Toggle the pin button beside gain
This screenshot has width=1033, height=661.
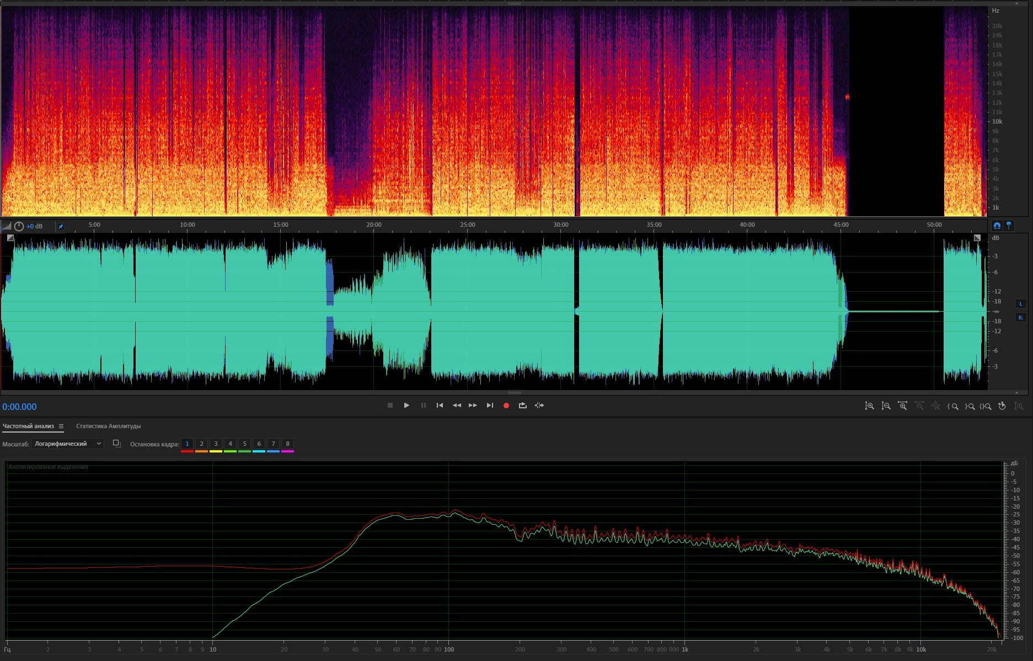[x=61, y=226]
